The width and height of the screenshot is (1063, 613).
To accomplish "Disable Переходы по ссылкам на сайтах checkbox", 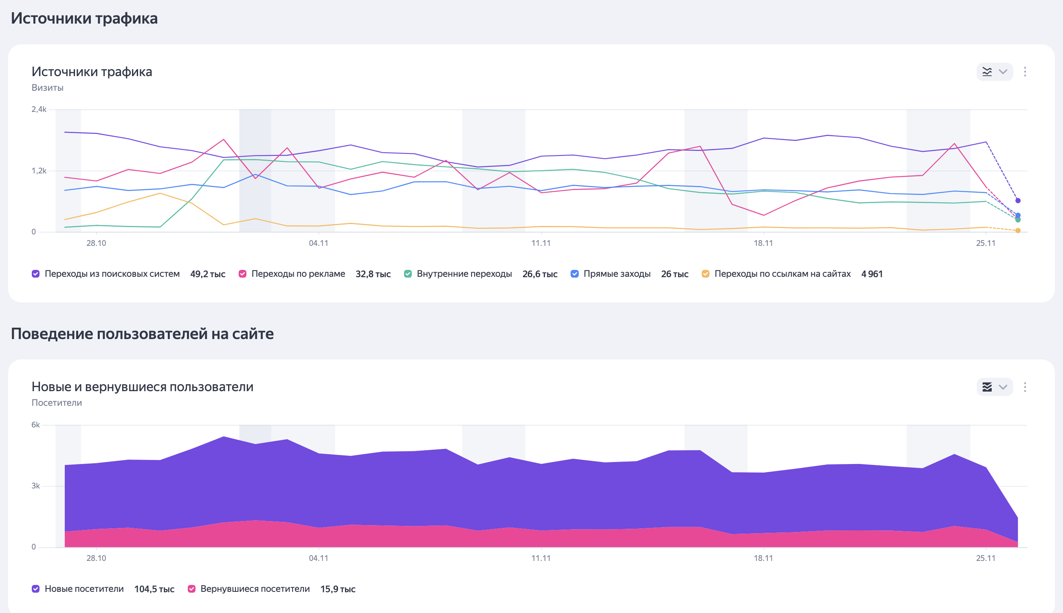I will click(x=705, y=274).
